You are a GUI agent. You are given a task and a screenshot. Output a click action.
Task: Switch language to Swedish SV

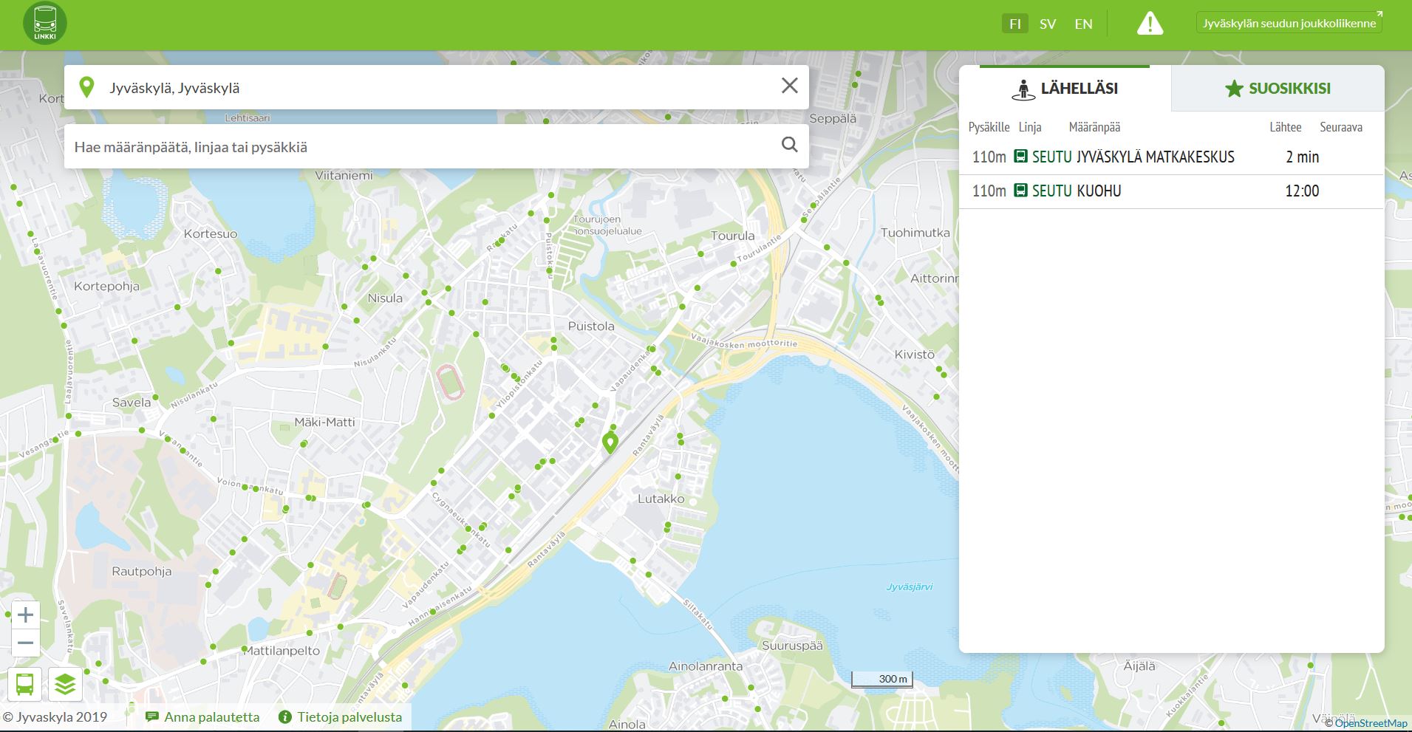(1047, 24)
